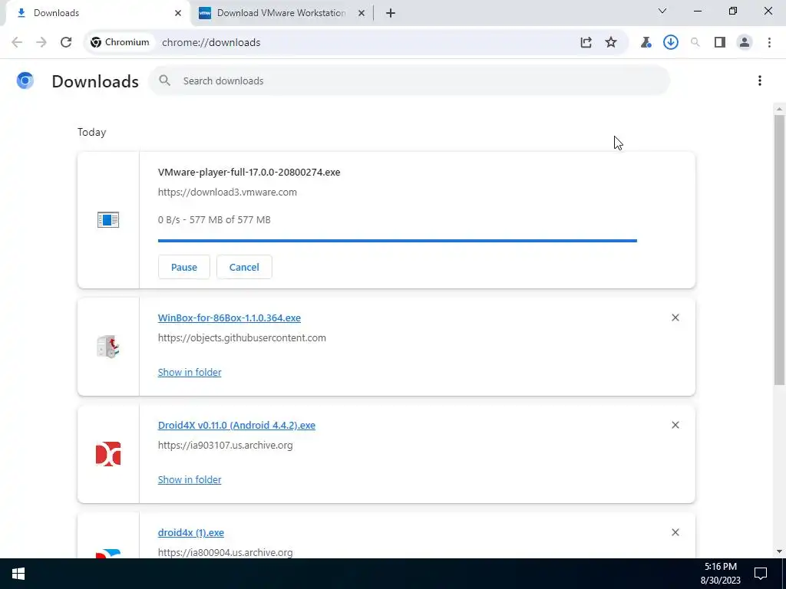
Task: Click the Today date heading
Action: click(x=92, y=132)
